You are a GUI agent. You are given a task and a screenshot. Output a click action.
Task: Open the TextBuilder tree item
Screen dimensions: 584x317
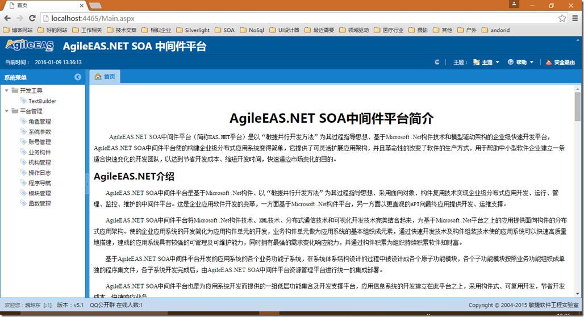[42, 101]
